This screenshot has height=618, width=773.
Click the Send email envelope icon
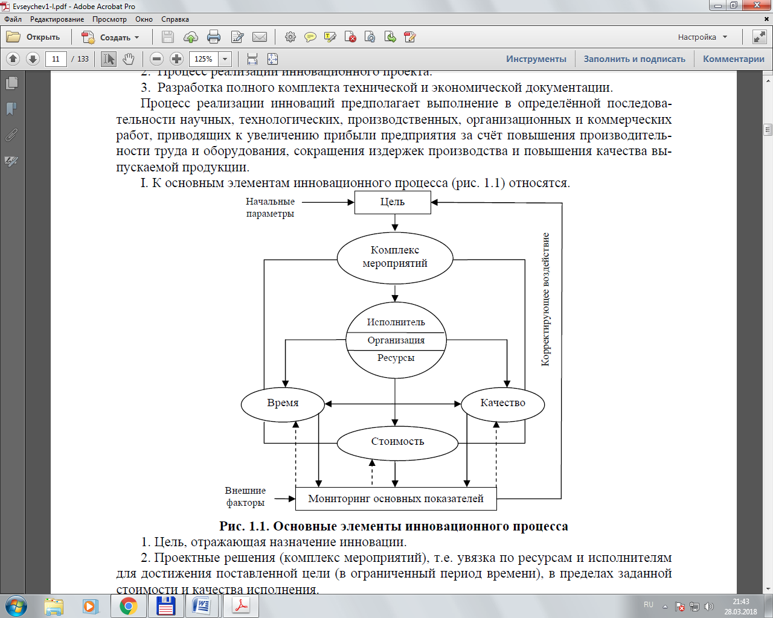260,37
